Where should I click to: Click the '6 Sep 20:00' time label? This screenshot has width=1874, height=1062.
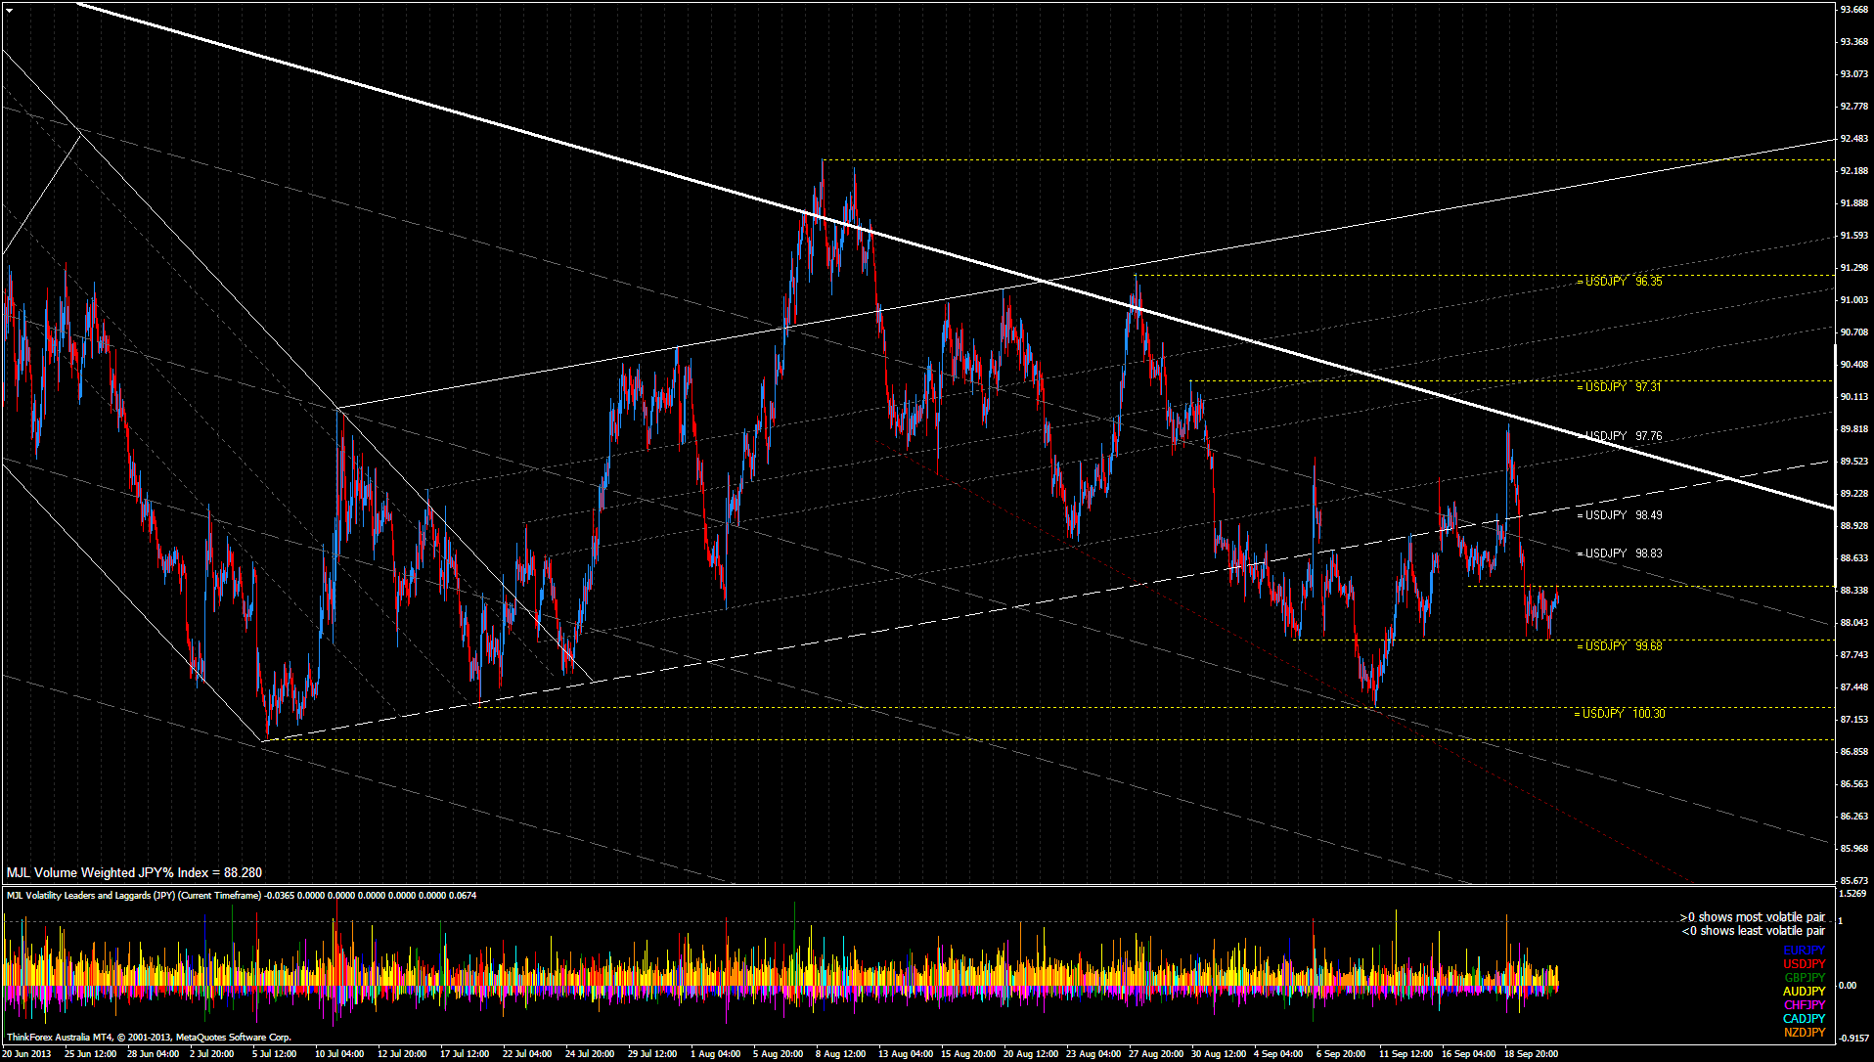tap(1341, 1054)
